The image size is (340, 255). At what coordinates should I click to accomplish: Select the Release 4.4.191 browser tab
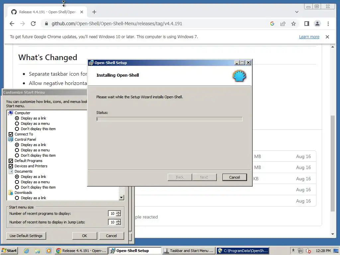(x=47, y=12)
